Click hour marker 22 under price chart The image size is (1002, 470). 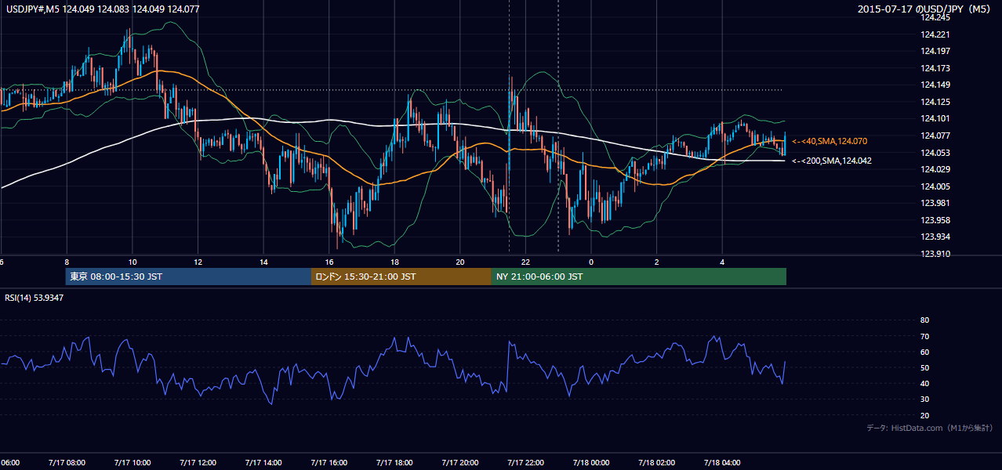click(525, 262)
